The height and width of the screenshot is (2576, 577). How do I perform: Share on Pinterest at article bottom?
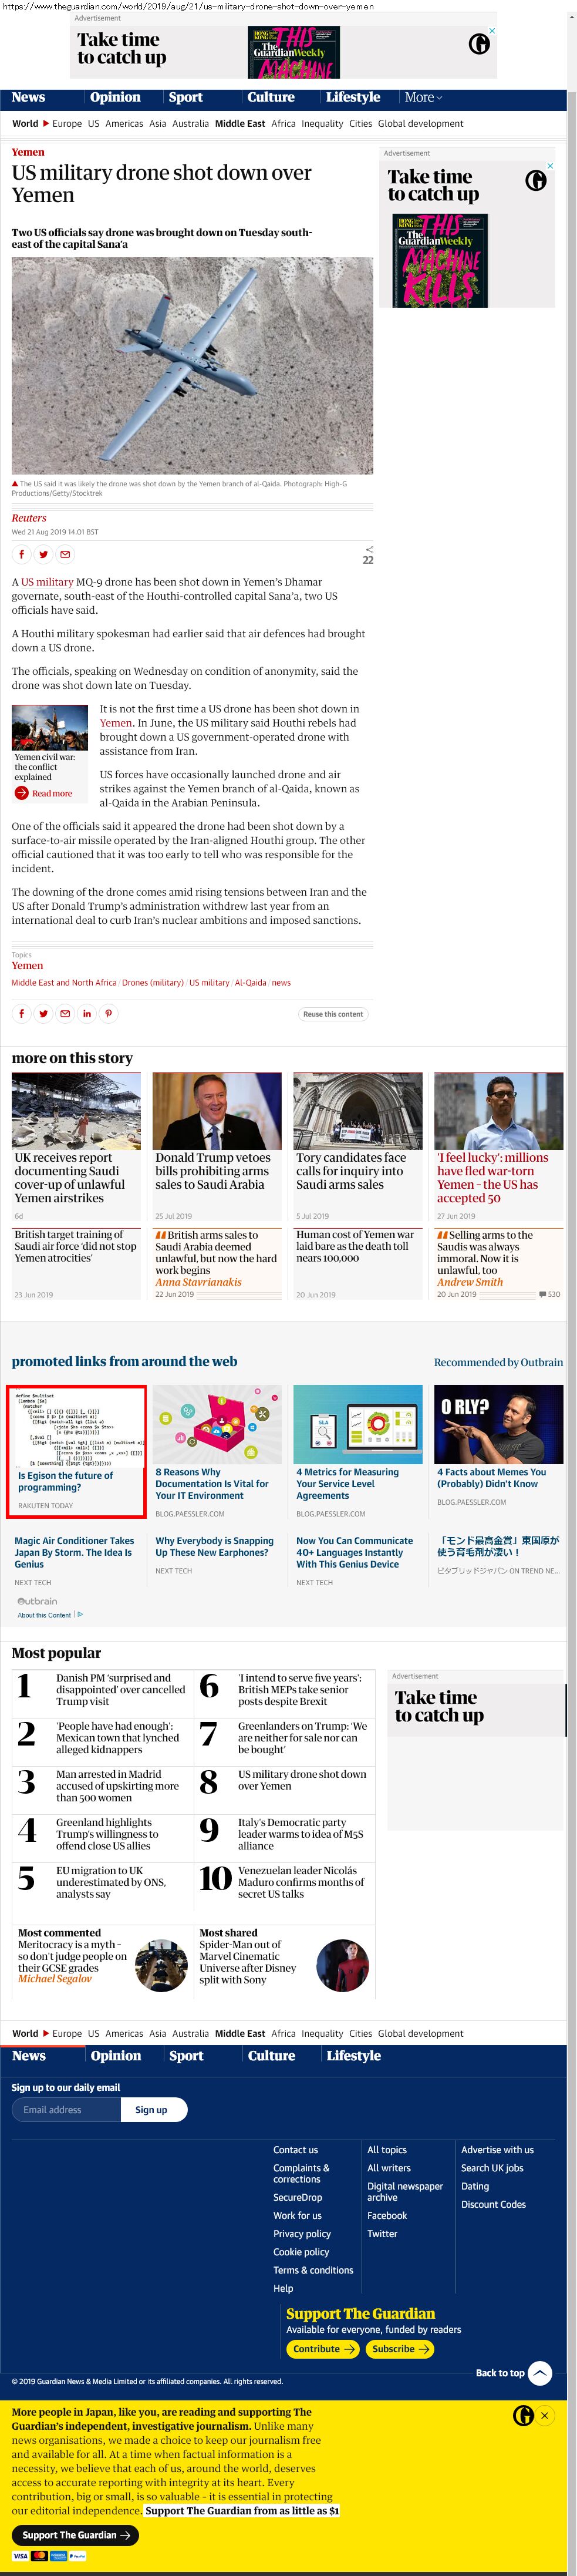click(x=109, y=1013)
